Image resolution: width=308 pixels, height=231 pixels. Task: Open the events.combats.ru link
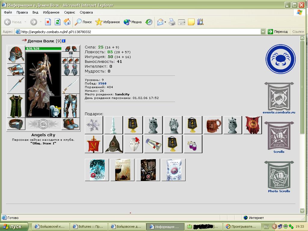[x=279, y=112]
